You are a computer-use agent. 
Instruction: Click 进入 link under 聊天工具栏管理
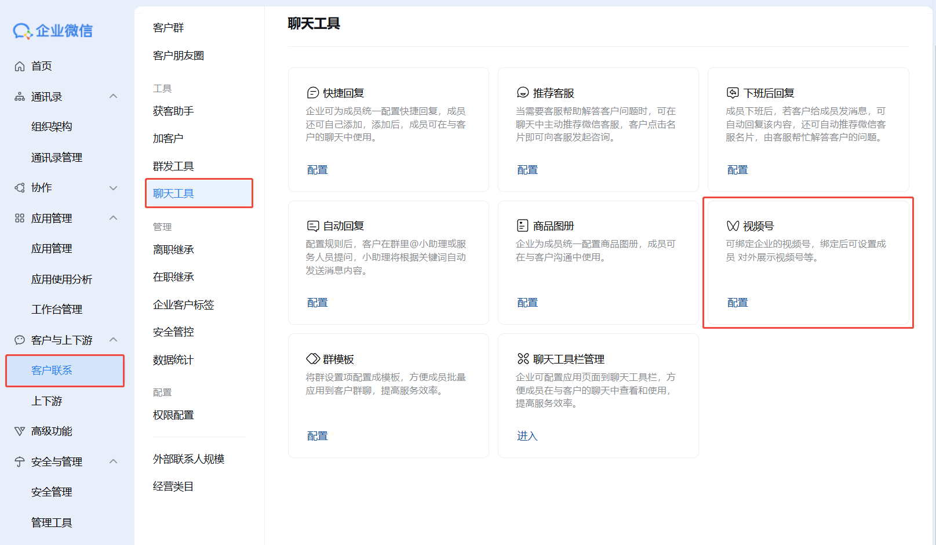527,436
